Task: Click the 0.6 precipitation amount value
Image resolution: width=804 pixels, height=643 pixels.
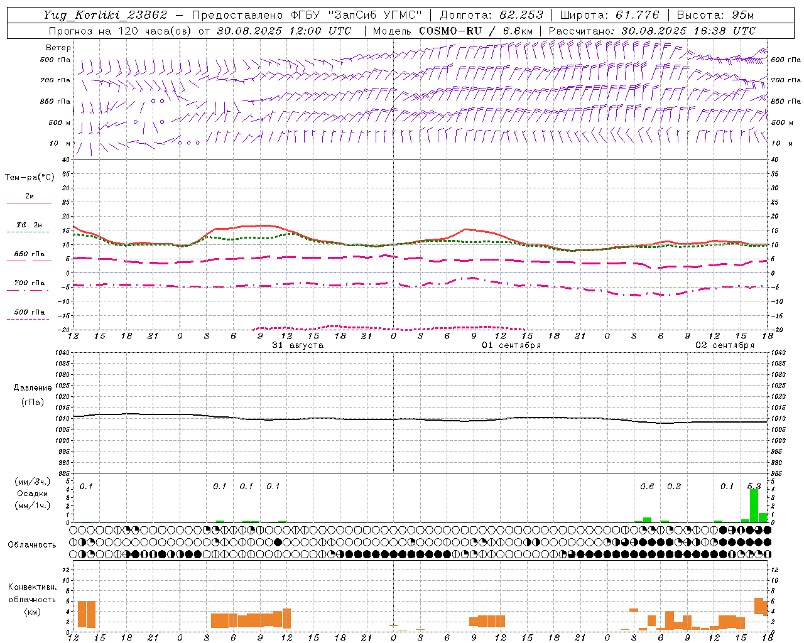Action: [x=647, y=487]
